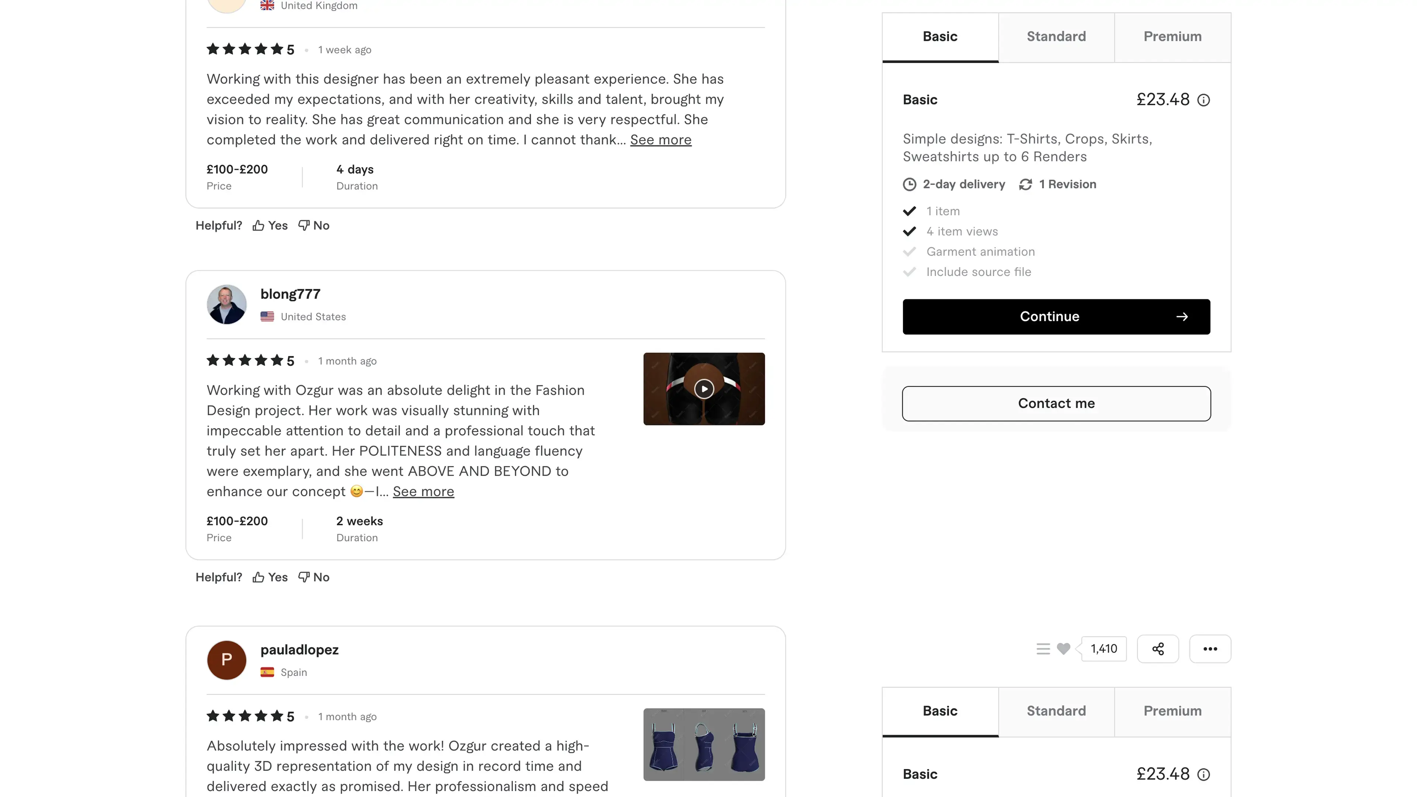1417x797 pixels.
Task: Mark the 1 week ago review as helpful
Action: pos(270,225)
